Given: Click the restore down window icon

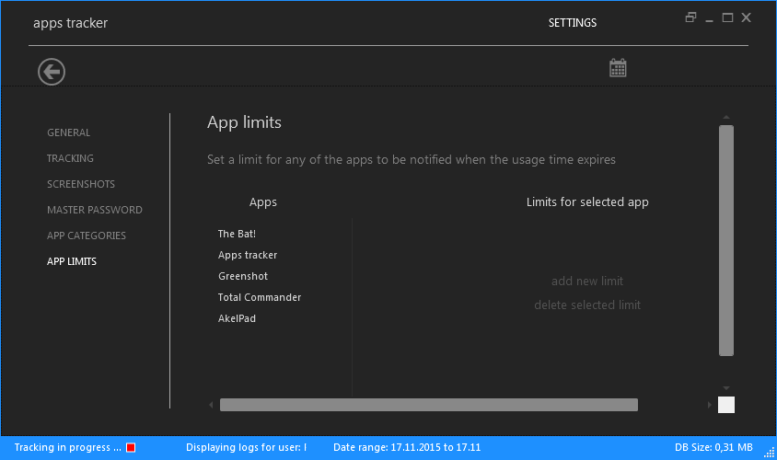Looking at the screenshot, I should click(691, 17).
